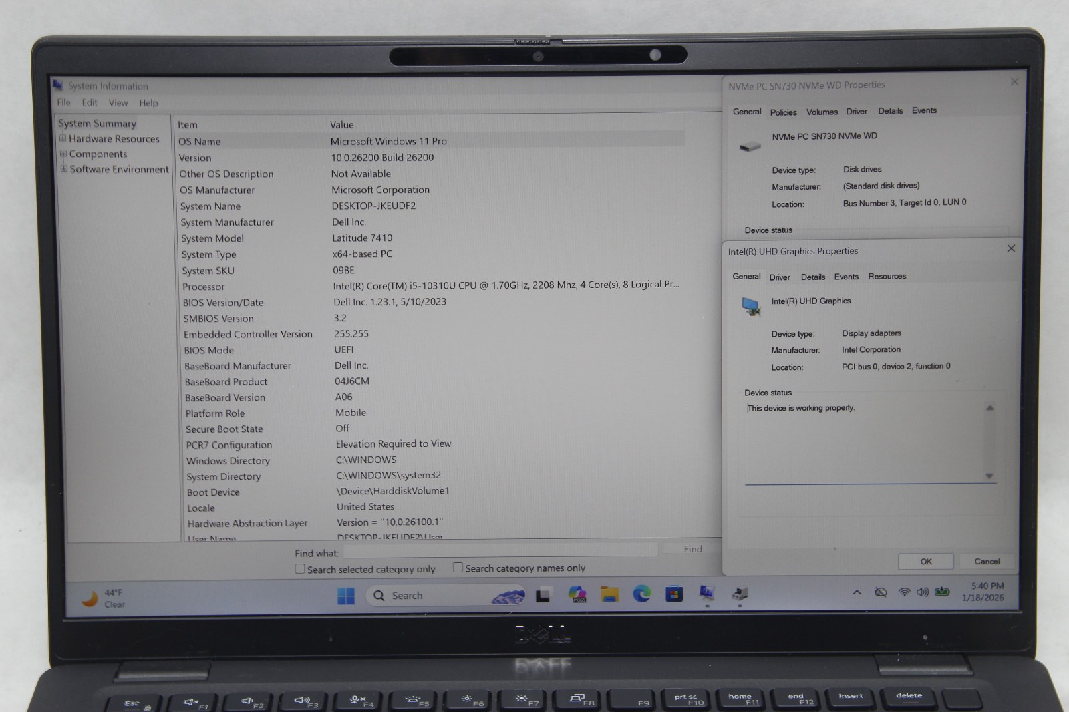
Task: Select the Hardware Resources tree item
Action: pyautogui.click(x=114, y=139)
